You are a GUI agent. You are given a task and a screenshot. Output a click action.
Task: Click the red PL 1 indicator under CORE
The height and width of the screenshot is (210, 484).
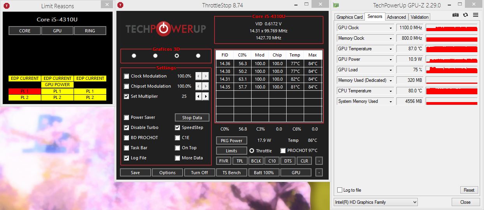[x=25, y=91]
